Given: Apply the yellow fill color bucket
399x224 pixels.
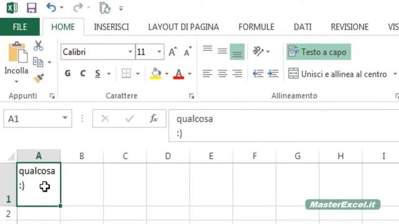Looking at the screenshot, I should 156,73.
